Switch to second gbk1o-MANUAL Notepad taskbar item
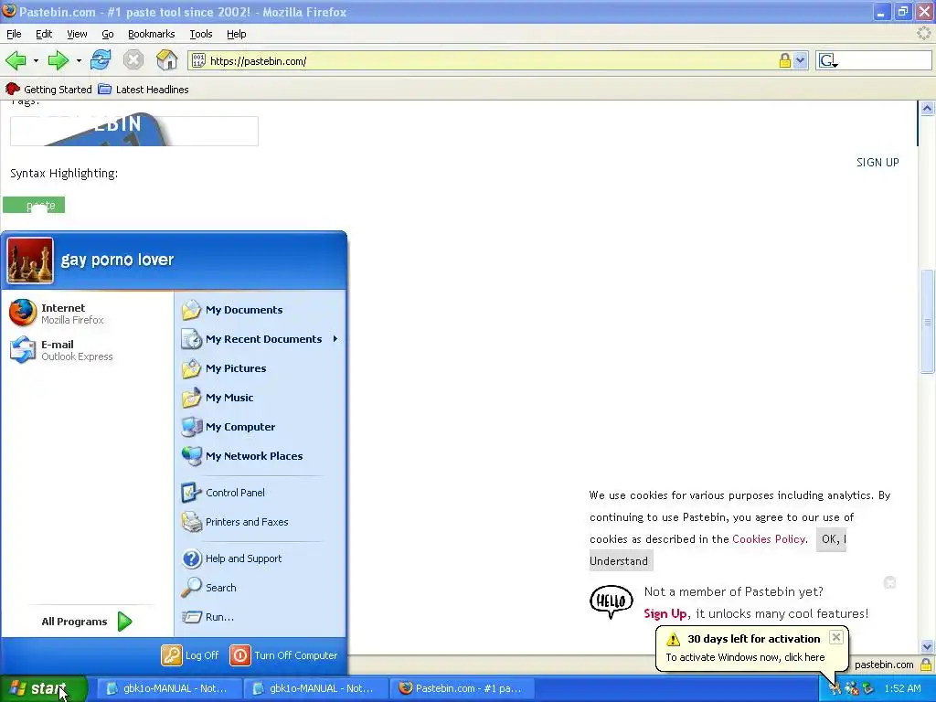 [x=315, y=688]
